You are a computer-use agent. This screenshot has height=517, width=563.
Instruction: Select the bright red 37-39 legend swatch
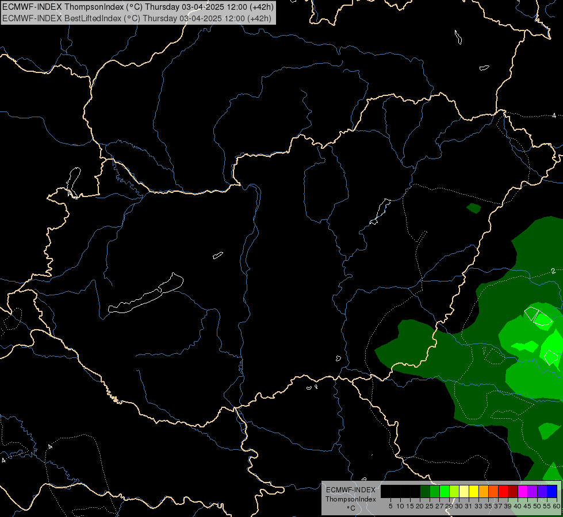503,491
